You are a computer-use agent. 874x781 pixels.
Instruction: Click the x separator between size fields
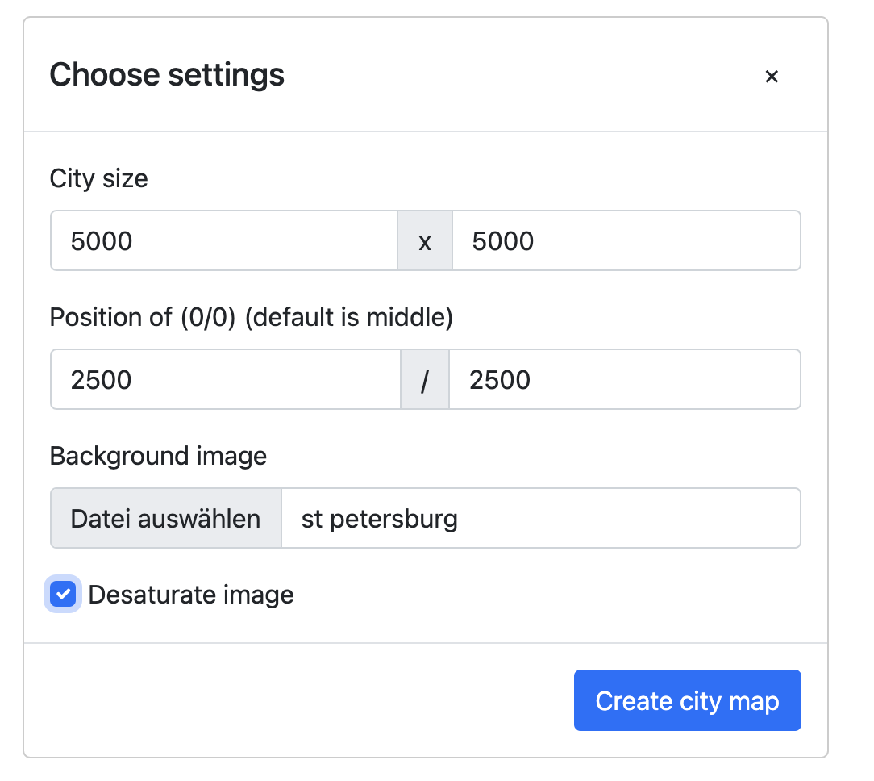point(425,241)
